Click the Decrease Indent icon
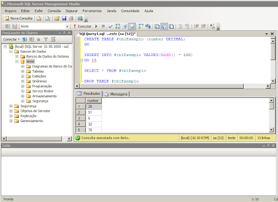 (x=196, y=26)
